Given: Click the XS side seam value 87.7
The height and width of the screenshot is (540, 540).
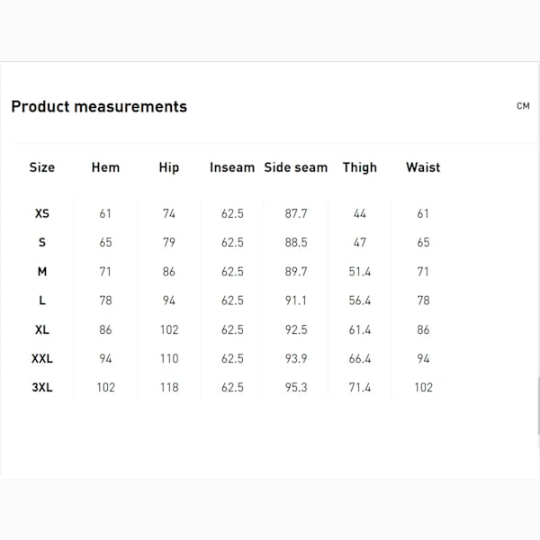Looking at the screenshot, I should pos(296,214).
